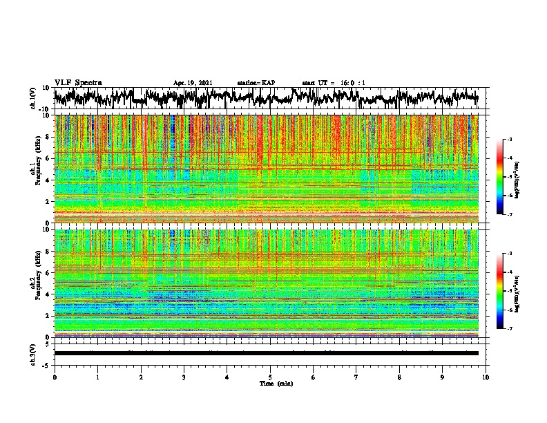Click the "Time (min)" x-axis label

point(276,384)
